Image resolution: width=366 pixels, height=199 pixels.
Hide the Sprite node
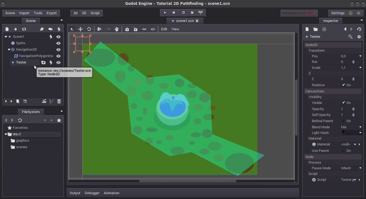click(x=58, y=43)
